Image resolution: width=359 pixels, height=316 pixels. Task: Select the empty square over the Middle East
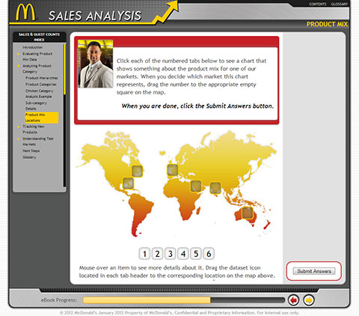tap(196, 186)
